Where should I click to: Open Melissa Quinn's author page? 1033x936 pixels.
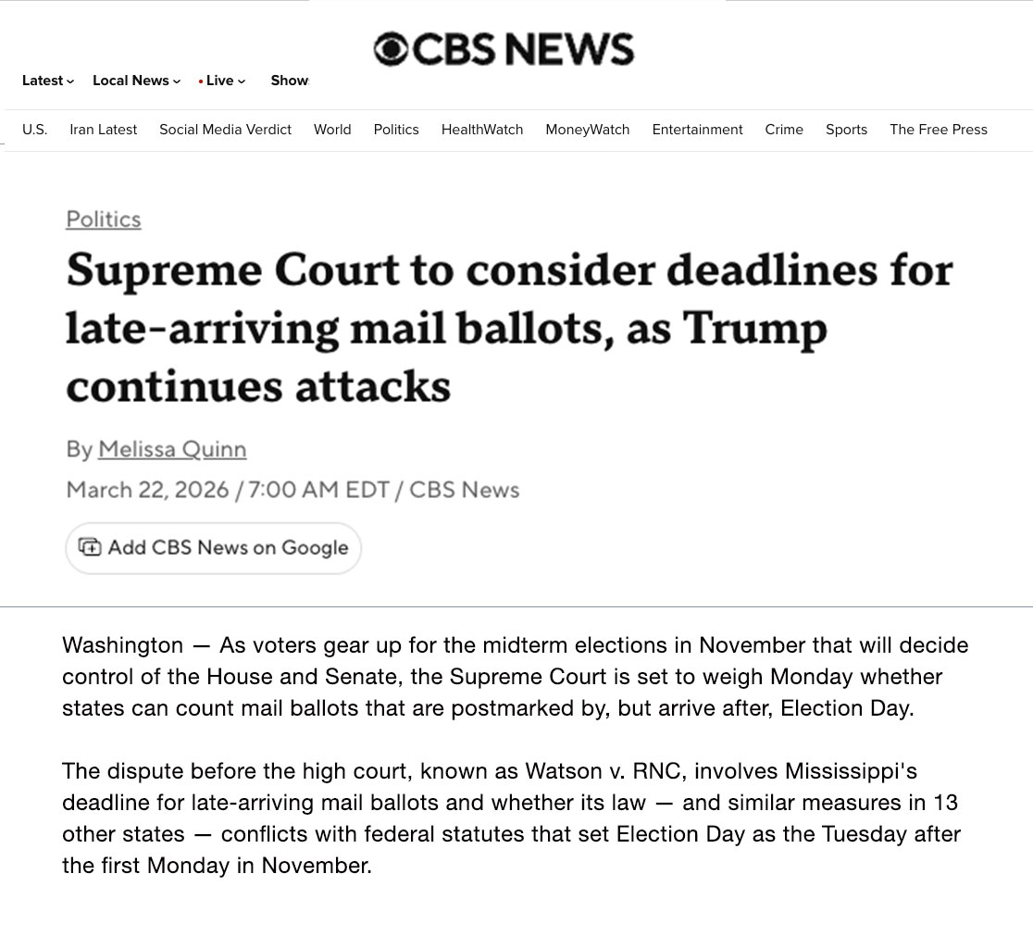[171, 449]
